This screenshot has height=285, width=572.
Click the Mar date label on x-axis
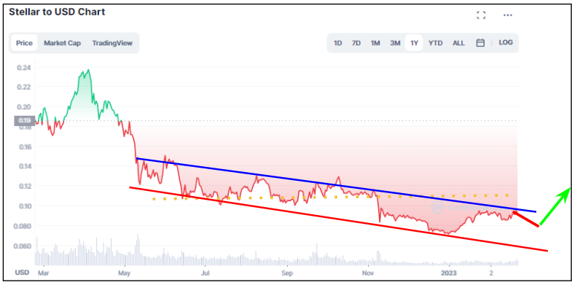tap(43, 273)
